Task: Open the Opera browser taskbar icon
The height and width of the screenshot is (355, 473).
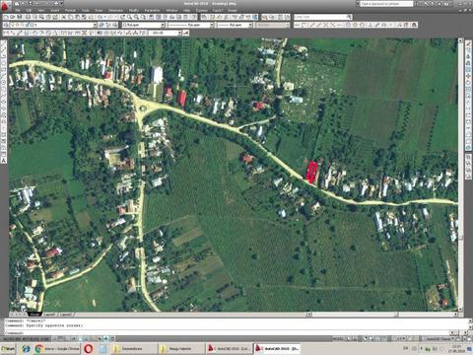Action: 88,348
